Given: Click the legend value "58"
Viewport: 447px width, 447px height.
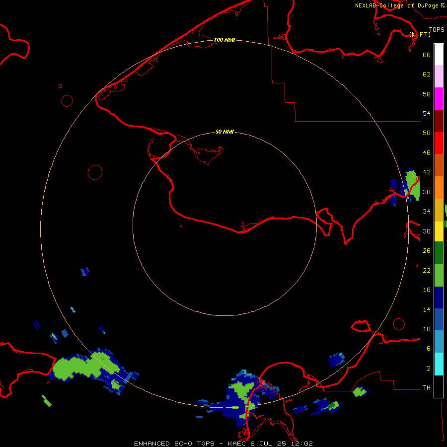Looking at the screenshot, I should 427,94.
